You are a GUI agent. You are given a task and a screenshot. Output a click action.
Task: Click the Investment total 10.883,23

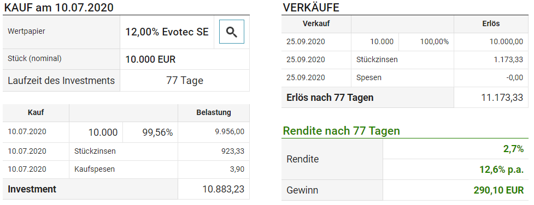(x=223, y=189)
